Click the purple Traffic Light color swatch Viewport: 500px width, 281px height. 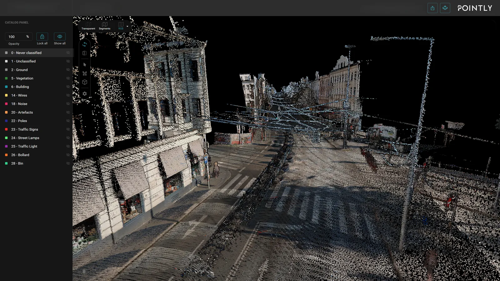(x=6, y=146)
